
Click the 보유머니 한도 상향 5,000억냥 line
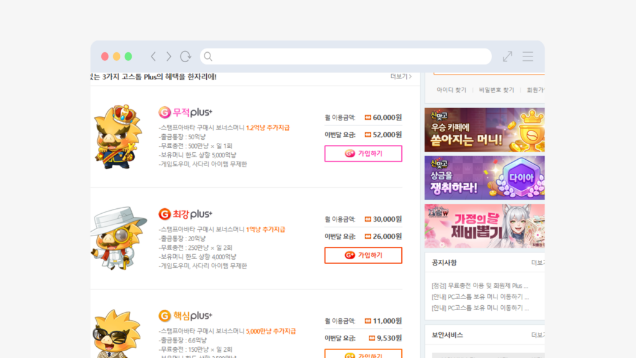pos(198,155)
